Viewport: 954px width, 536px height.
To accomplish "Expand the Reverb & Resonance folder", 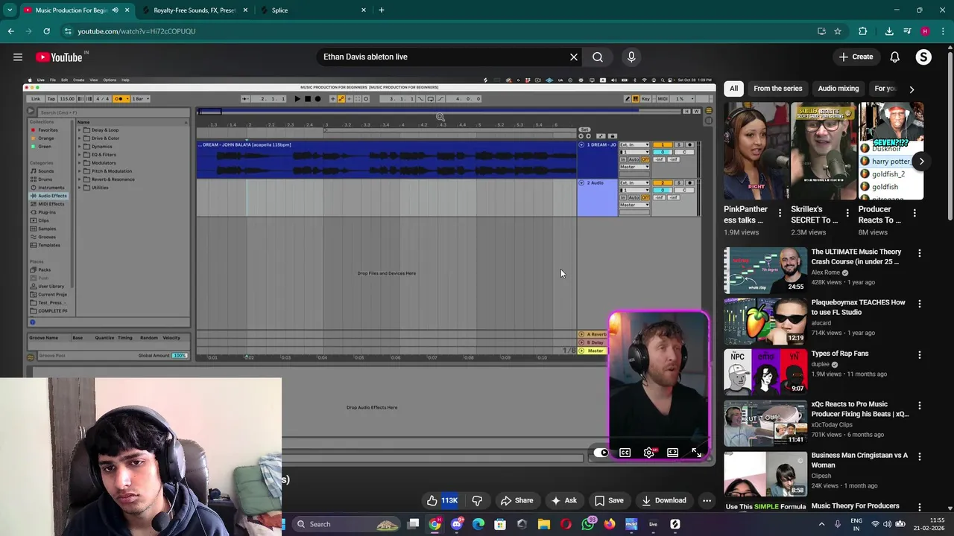I will tap(79, 179).
